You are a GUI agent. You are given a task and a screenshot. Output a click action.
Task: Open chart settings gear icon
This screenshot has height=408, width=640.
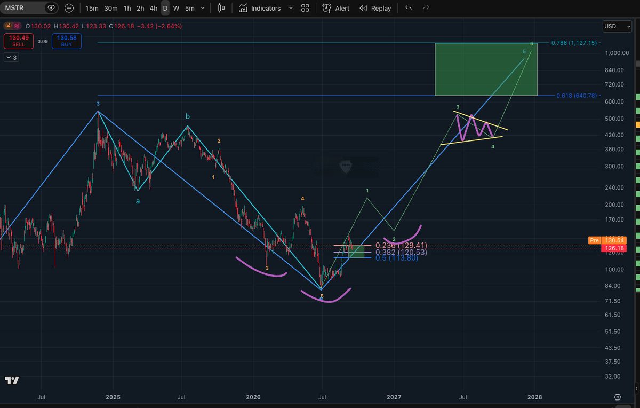617,397
